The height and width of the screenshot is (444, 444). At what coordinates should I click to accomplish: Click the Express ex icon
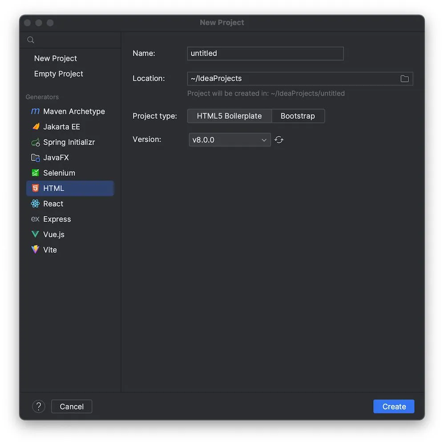click(x=35, y=219)
